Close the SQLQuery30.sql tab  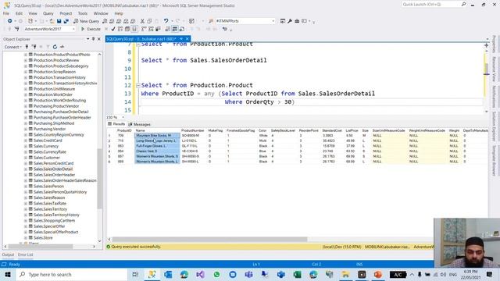click(x=187, y=39)
